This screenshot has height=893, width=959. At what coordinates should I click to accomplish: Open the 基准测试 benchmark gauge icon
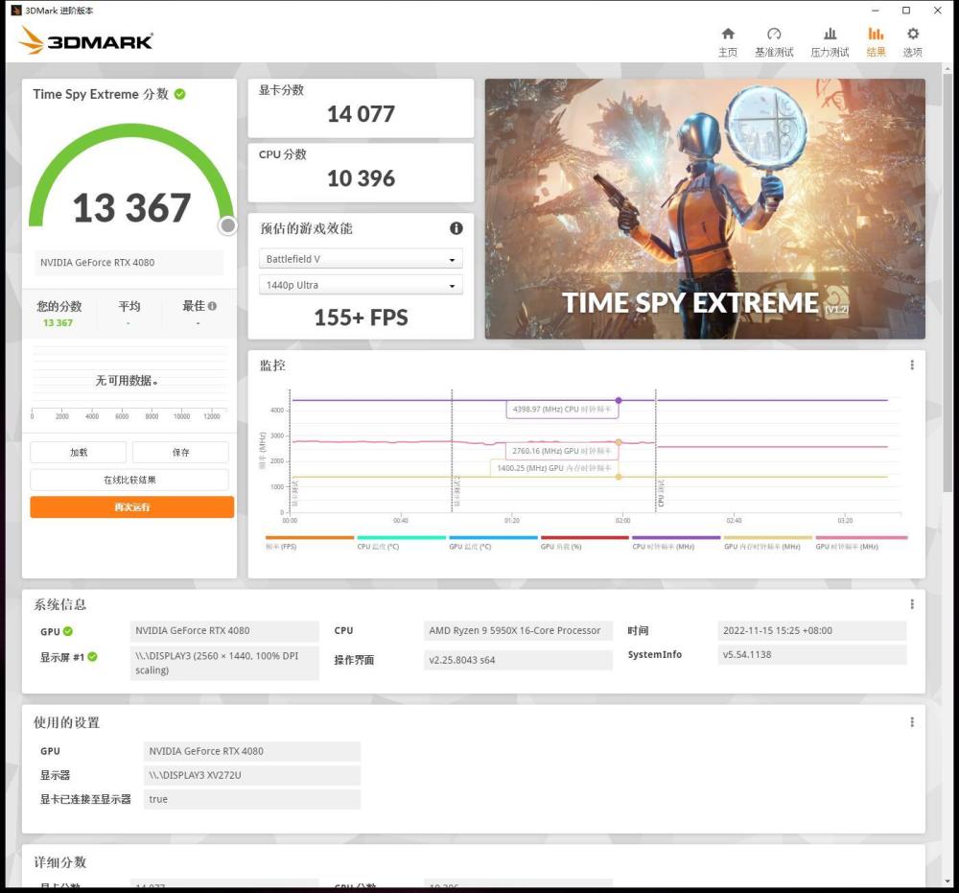[x=774, y=34]
